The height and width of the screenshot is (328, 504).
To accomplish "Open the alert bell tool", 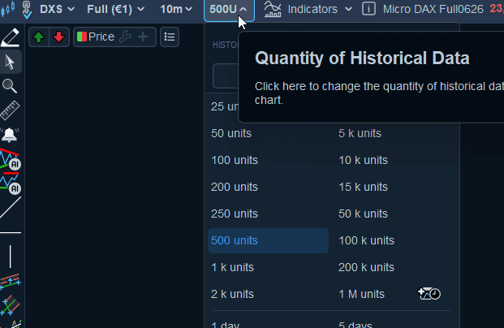I will pyautogui.click(x=10, y=134).
